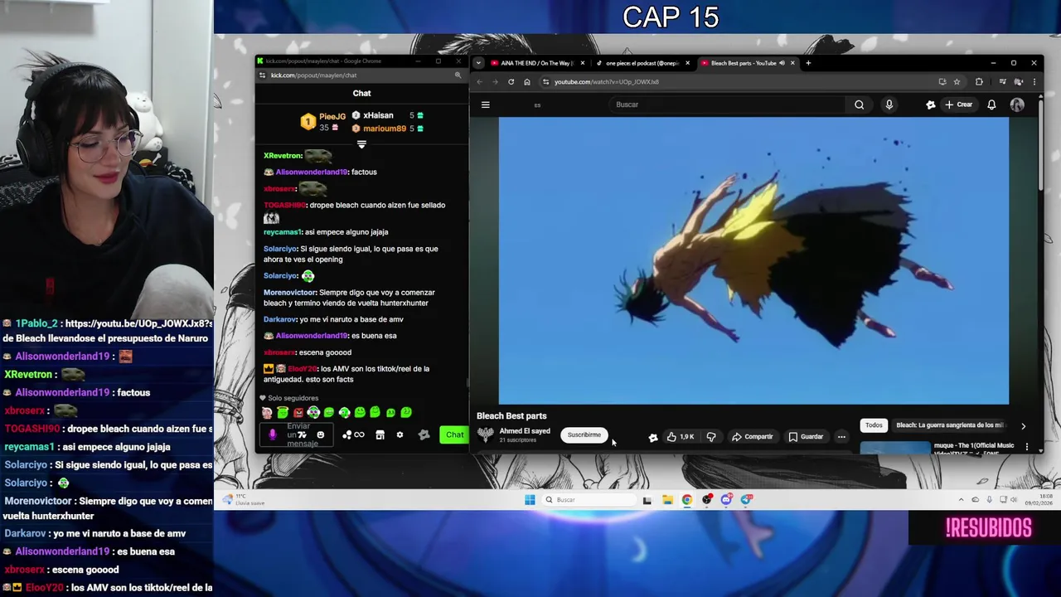Open the Chrome extensions puzzle icon
Screen dimensions: 1061x597
tap(979, 82)
